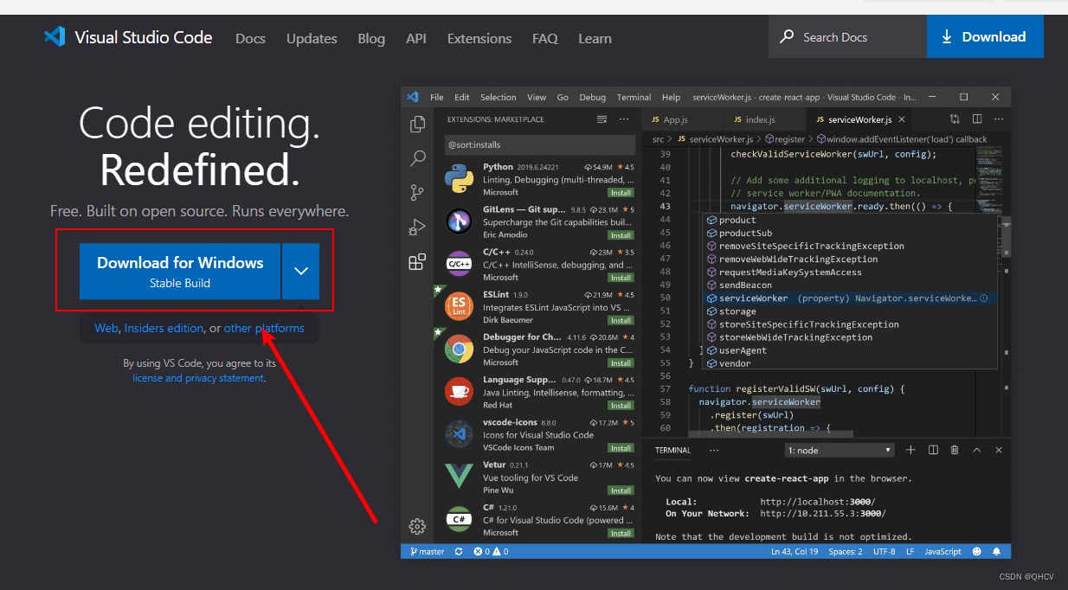This screenshot has height=590, width=1068.
Task: Click the errors and warnings status item
Action: pos(491,551)
